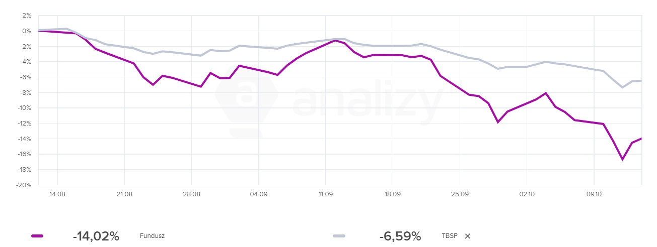
Task: Select the 14.08 date label on the axis
Action: pos(57,194)
